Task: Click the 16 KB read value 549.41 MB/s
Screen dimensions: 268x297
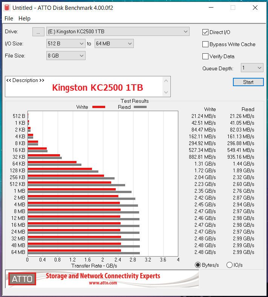Action: 240,150
